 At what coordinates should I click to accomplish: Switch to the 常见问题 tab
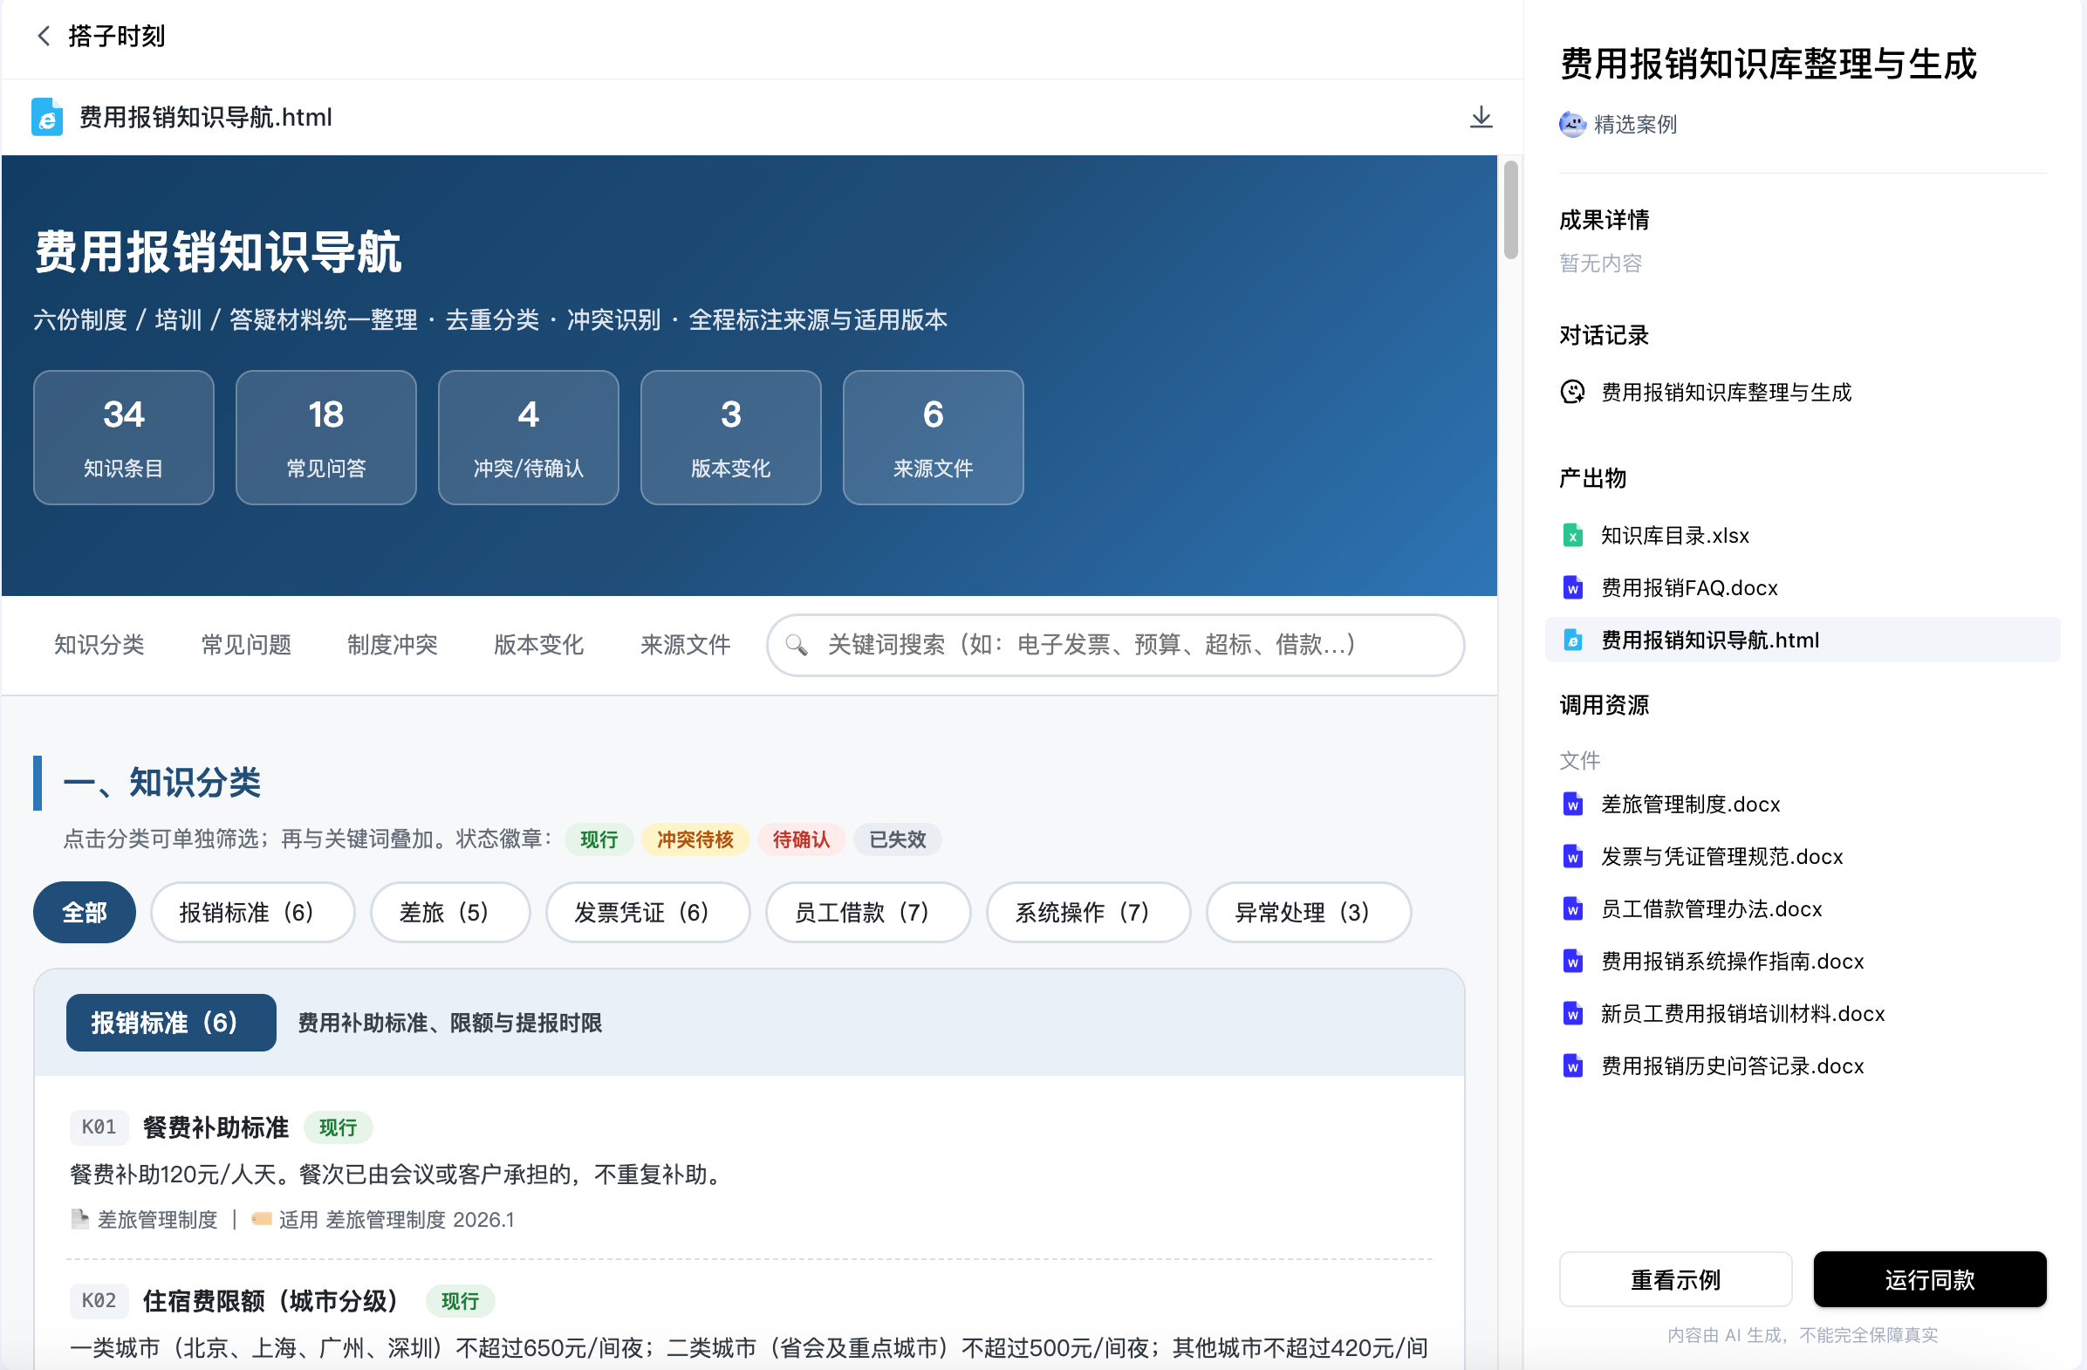pos(245,646)
